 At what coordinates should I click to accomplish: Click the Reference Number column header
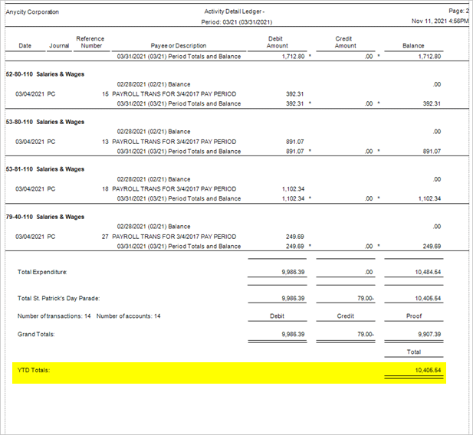[90, 42]
